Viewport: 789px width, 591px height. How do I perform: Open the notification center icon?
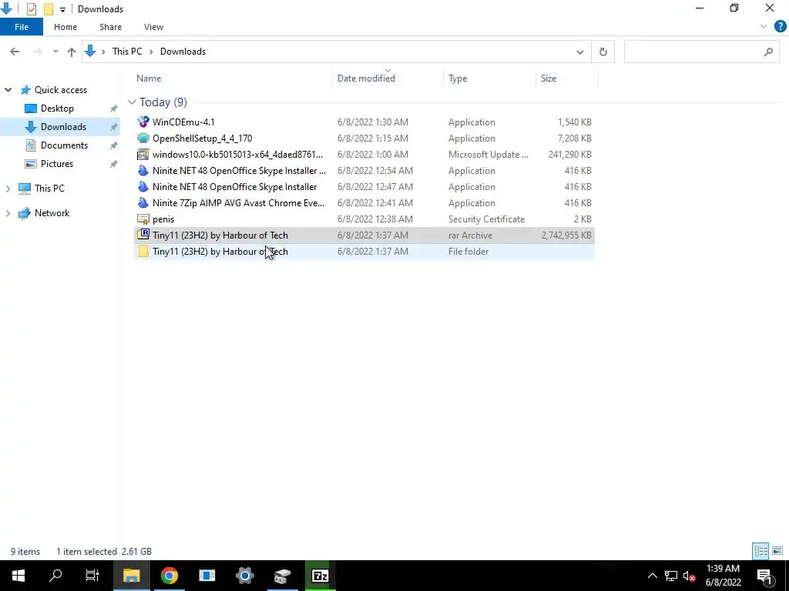point(764,576)
